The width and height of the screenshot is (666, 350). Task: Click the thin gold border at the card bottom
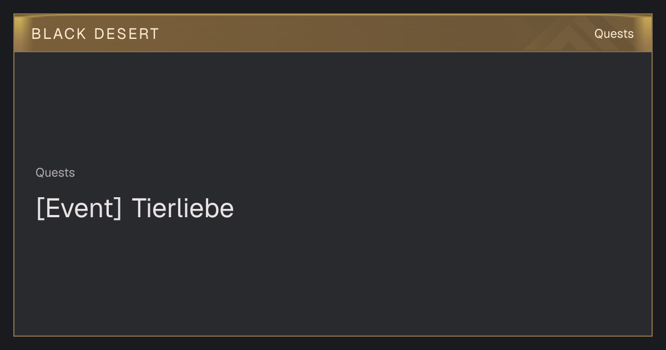click(333, 336)
